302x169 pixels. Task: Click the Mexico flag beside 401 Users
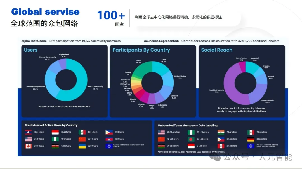click(82, 132)
